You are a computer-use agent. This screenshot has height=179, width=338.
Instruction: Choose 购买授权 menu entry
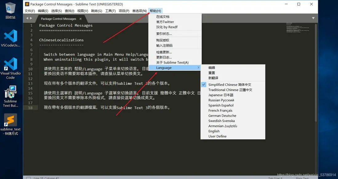coord(175,40)
